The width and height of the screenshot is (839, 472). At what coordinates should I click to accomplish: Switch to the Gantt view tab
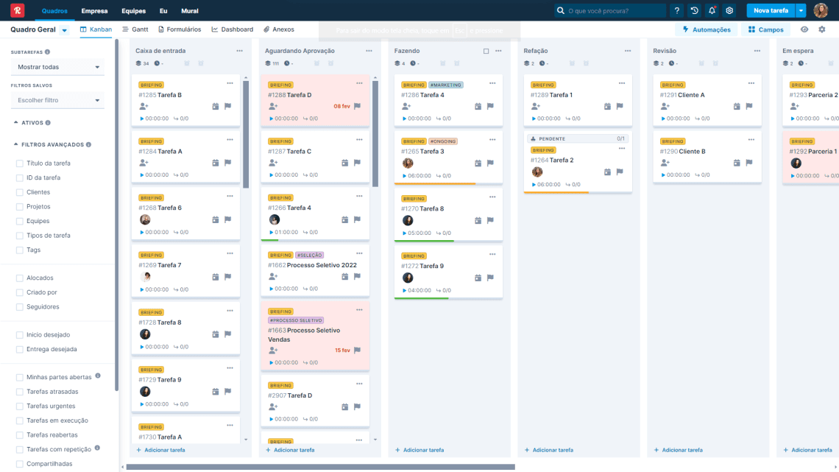[135, 29]
